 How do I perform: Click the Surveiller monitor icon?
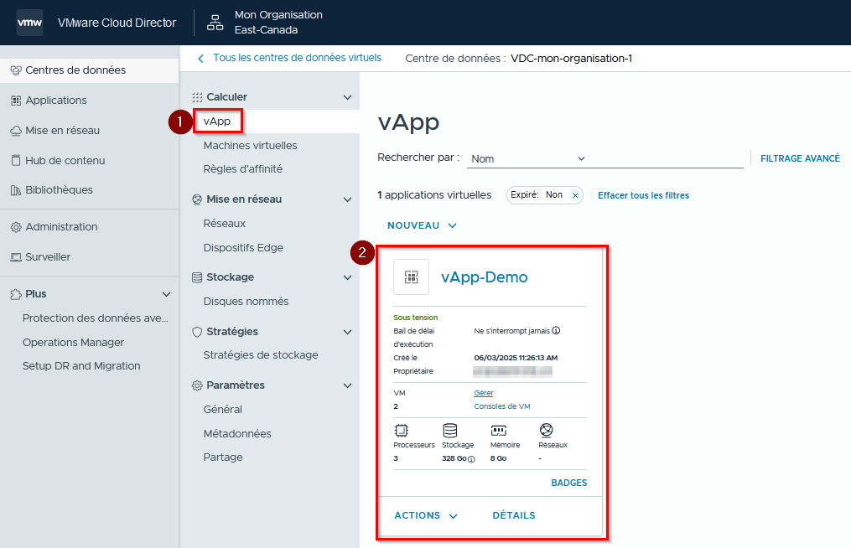pyautogui.click(x=16, y=257)
